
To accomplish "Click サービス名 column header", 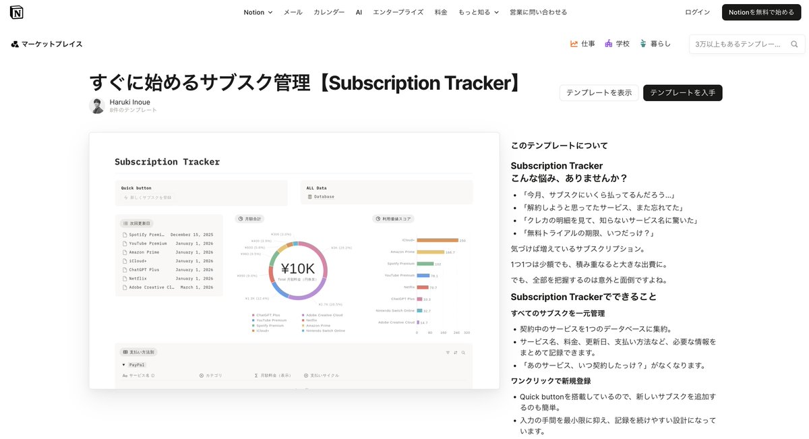I will pos(139,376).
